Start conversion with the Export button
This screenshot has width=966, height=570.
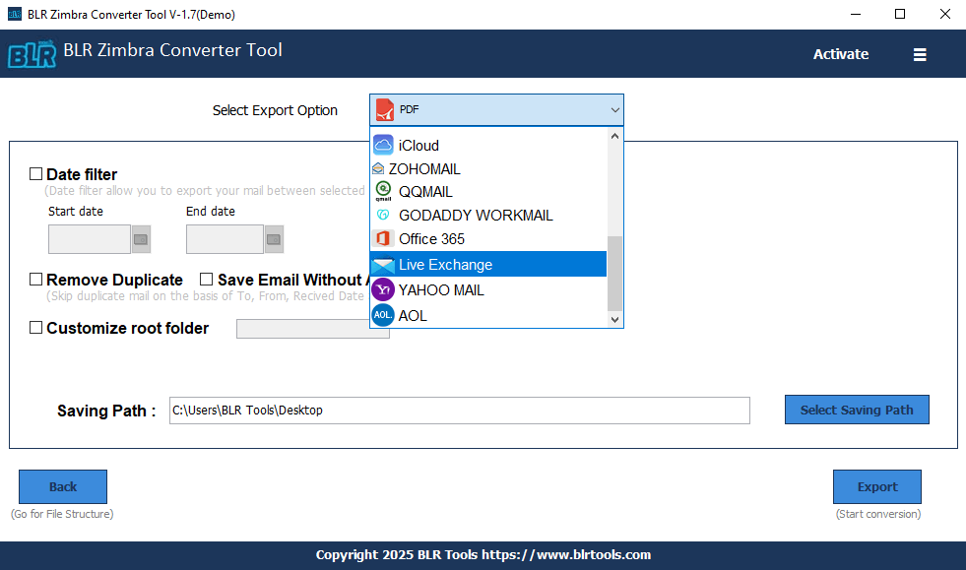[875, 486]
